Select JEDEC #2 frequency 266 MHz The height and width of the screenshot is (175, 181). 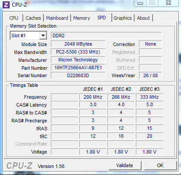click(x=121, y=97)
